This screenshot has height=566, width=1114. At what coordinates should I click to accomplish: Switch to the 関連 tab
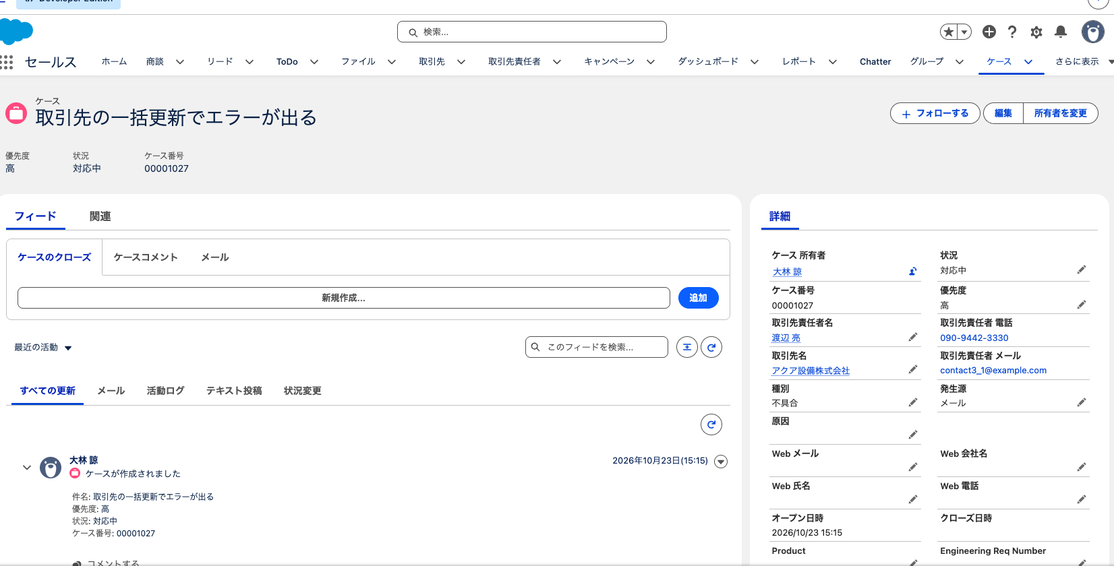pos(100,216)
